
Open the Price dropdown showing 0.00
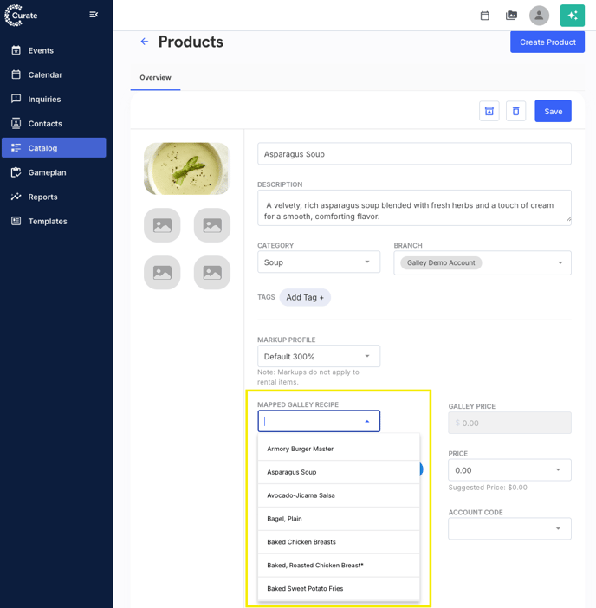pyautogui.click(x=509, y=470)
